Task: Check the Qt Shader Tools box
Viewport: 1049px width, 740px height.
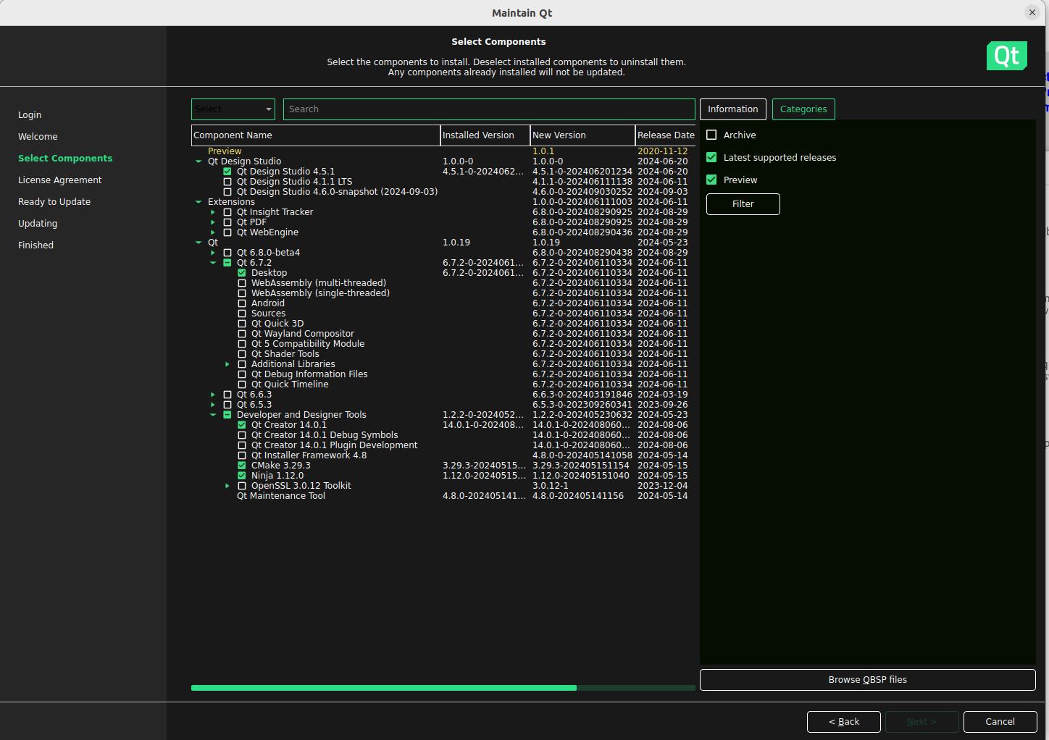Action: [x=242, y=354]
